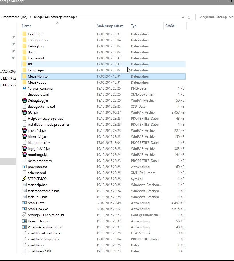The height and width of the screenshot is (261, 234).
Task: Click the 28.07.2016 22:49 date cell
Action: point(109,203)
